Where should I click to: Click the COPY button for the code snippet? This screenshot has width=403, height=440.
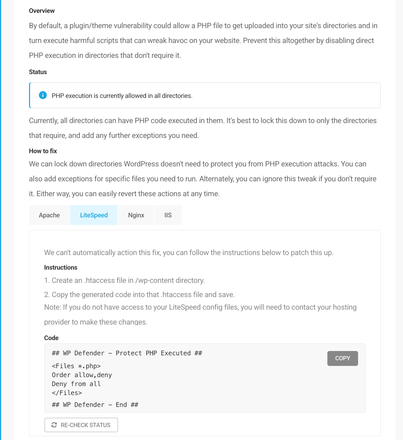click(x=342, y=358)
